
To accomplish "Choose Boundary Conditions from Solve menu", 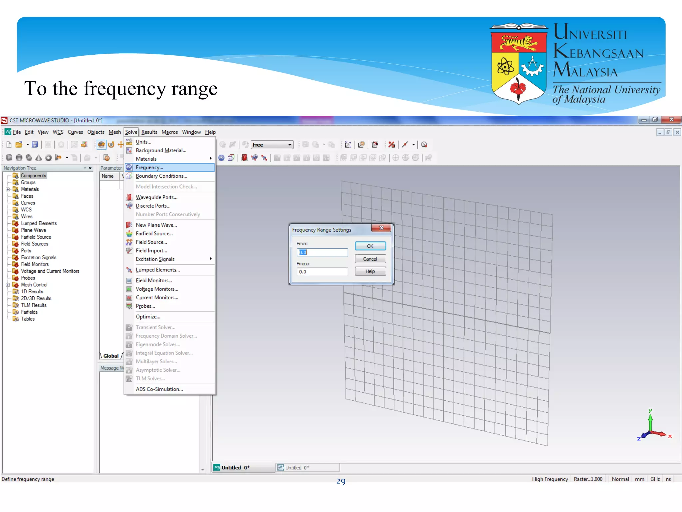I will pos(162,176).
